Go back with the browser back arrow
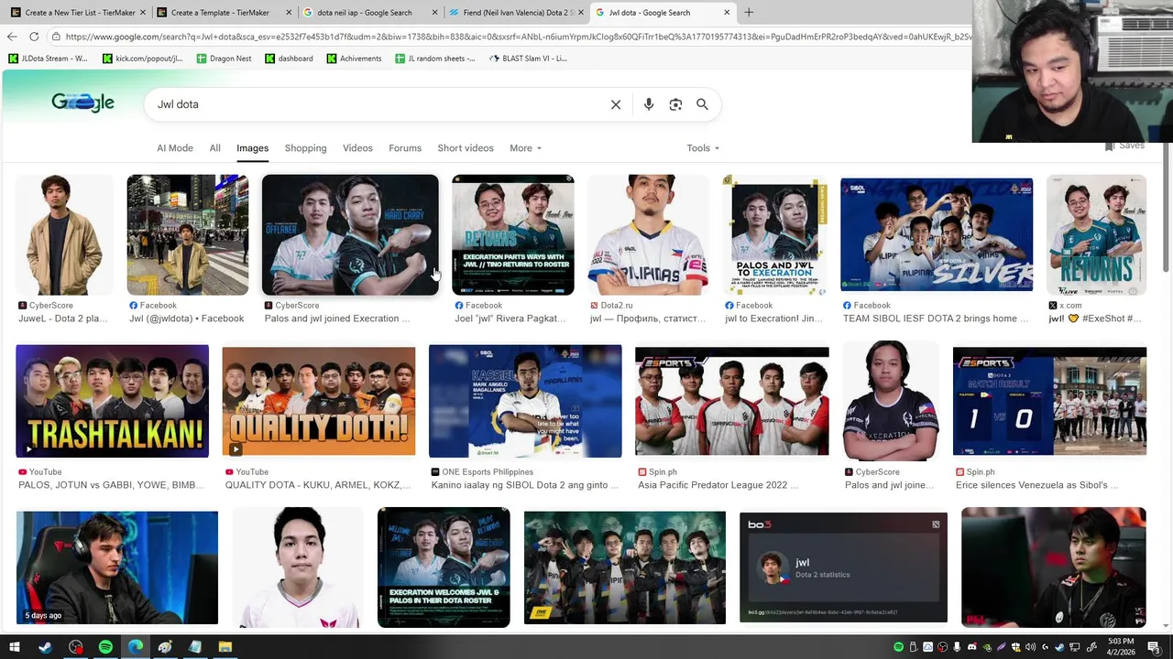The height and width of the screenshot is (659, 1173). (x=12, y=37)
